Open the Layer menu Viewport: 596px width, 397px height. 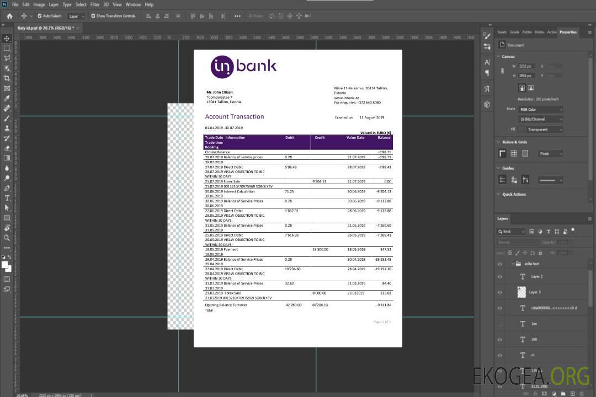click(x=54, y=4)
